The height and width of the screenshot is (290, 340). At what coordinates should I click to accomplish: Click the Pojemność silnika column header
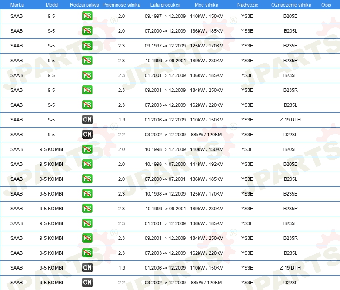121,5
